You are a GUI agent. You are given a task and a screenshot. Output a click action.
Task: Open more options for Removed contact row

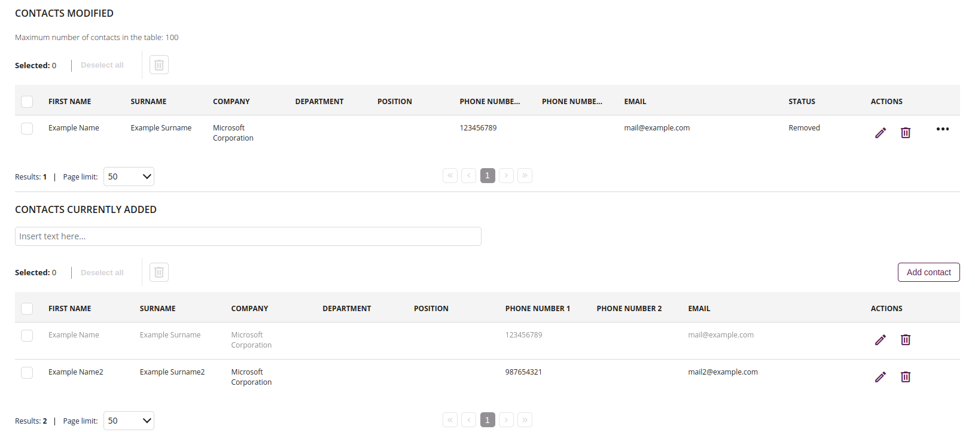[x=943, y=129]
